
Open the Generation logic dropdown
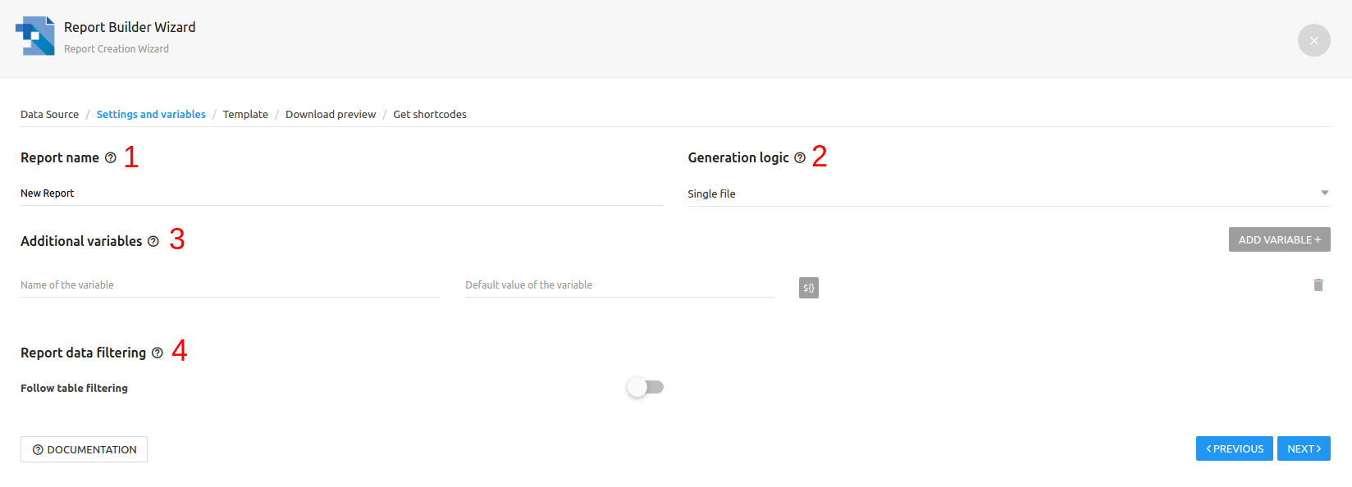click(x=1008, y=193)
